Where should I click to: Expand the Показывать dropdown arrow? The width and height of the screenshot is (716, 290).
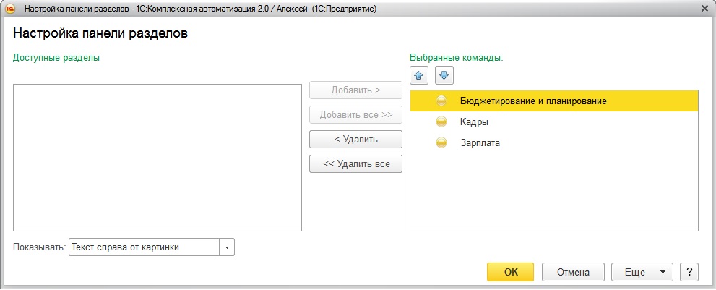tap(227, 247)
